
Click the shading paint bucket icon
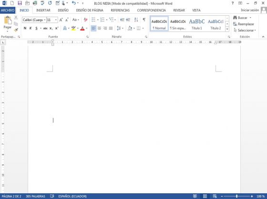(130, 28)
